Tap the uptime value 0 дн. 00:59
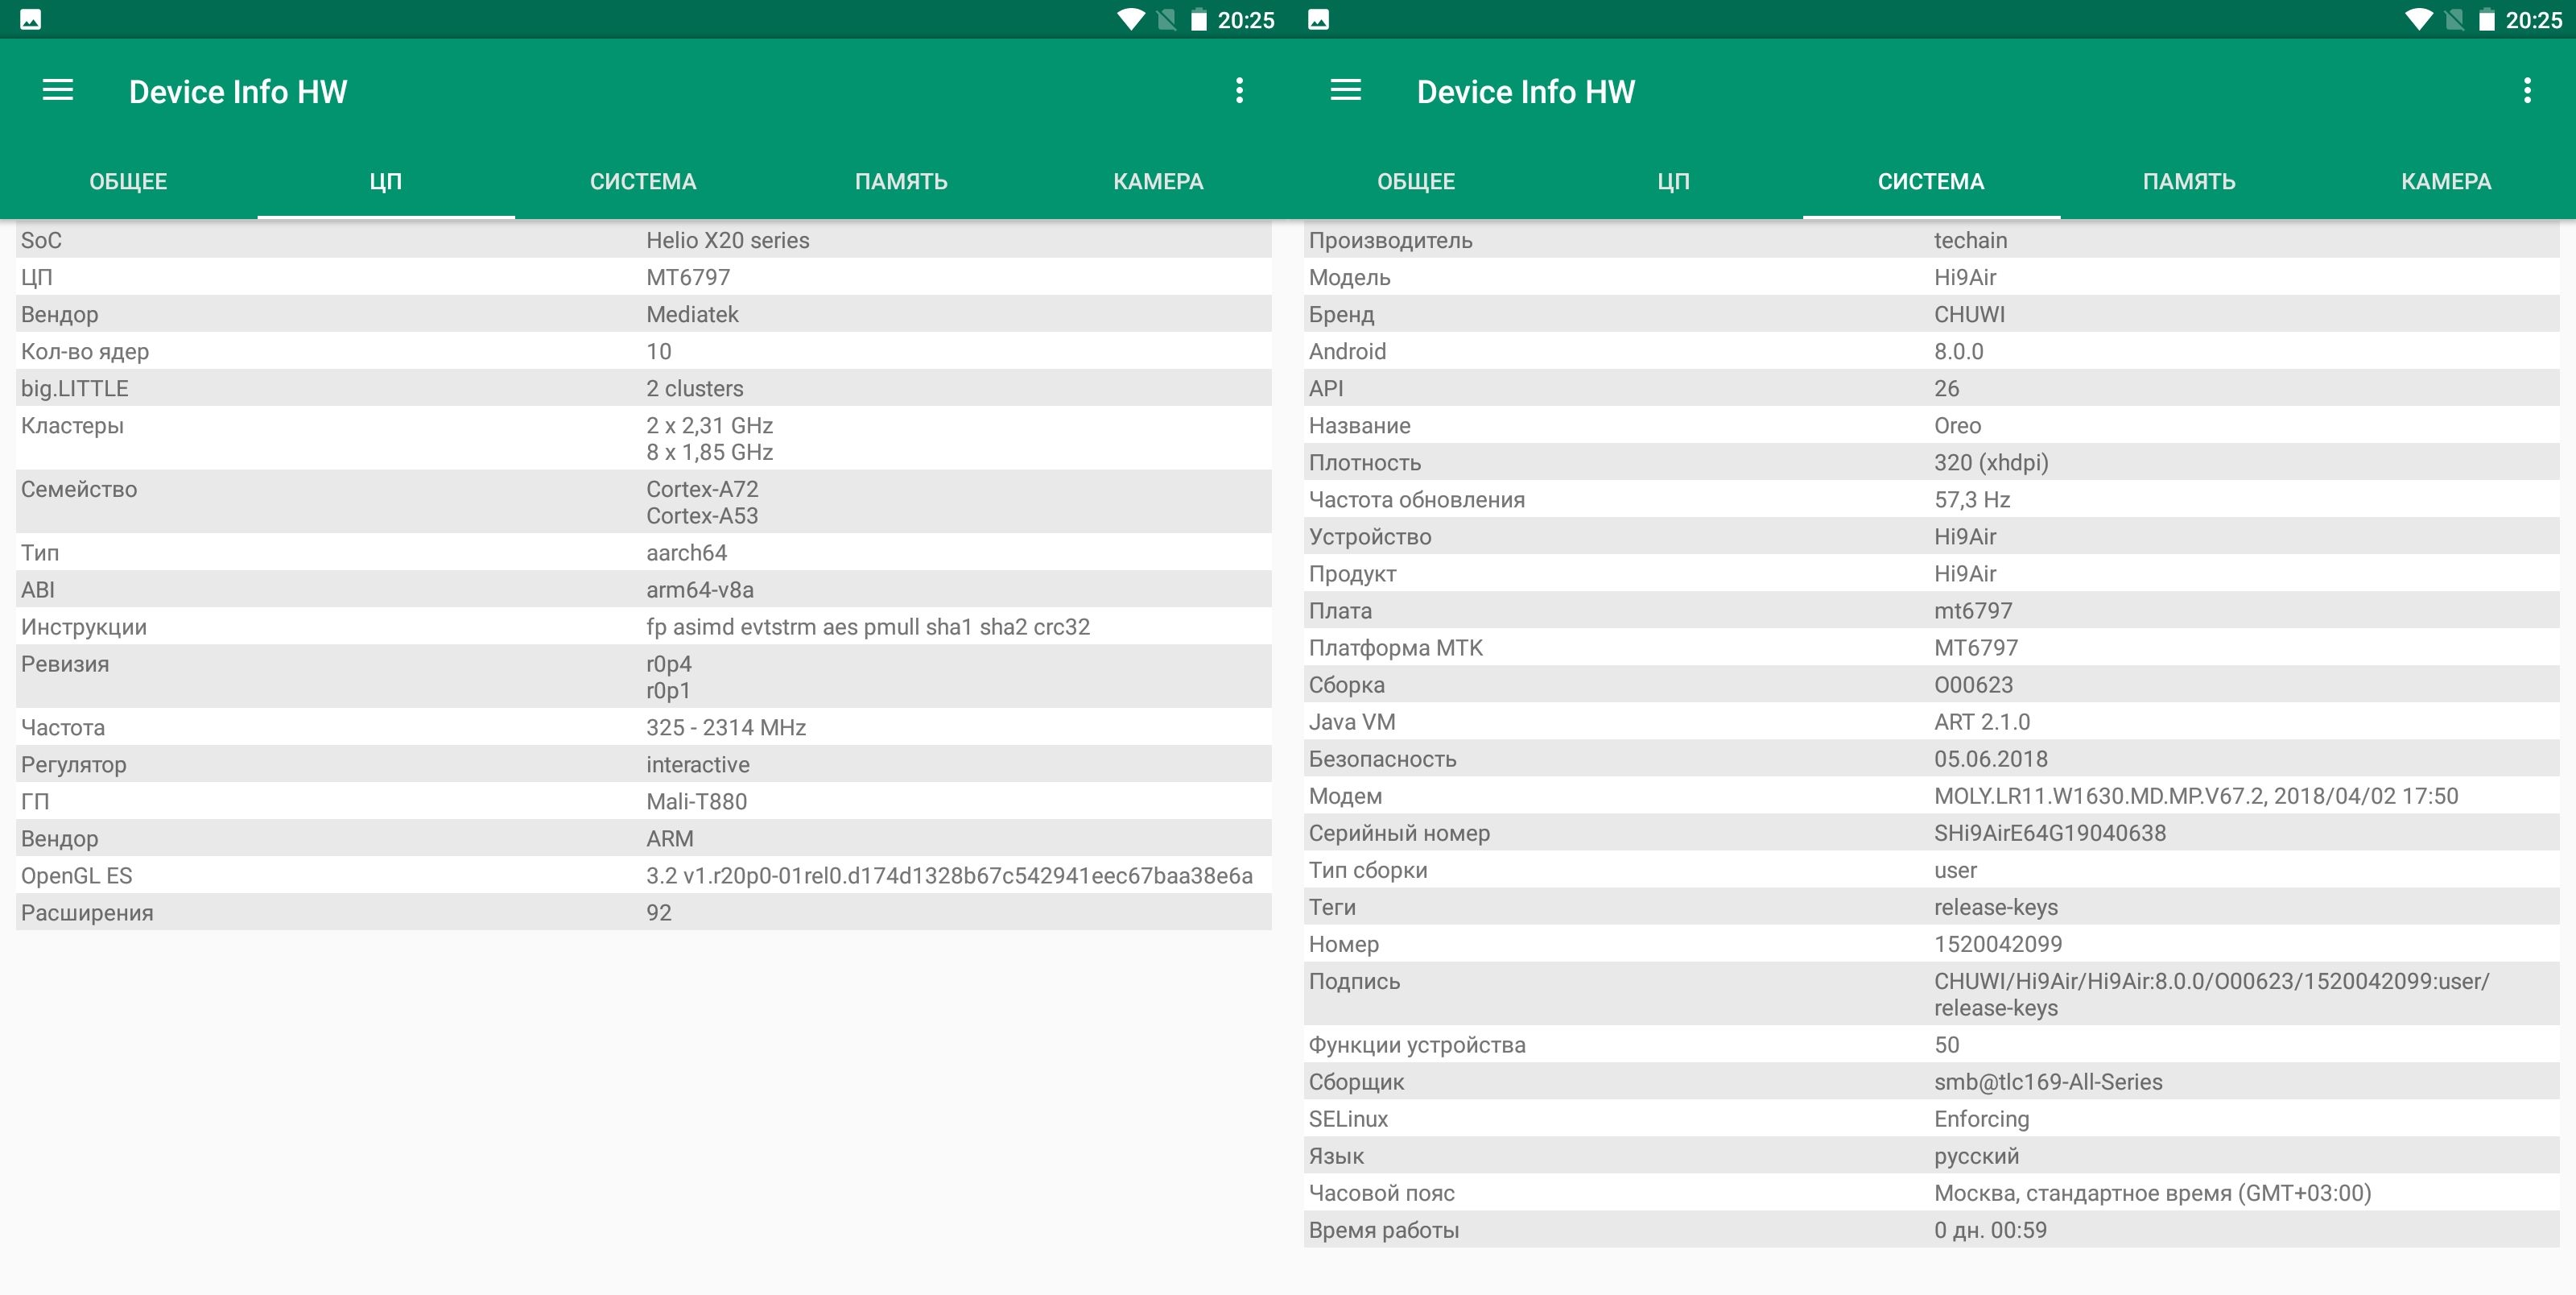 click(x=1990, y=1230)
